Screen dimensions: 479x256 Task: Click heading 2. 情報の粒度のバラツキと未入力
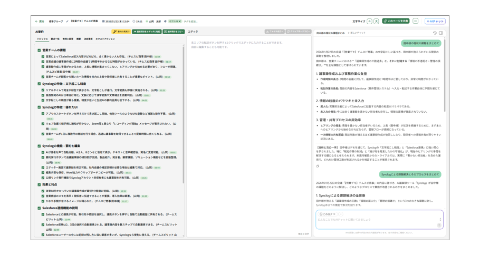pos(340,101)
